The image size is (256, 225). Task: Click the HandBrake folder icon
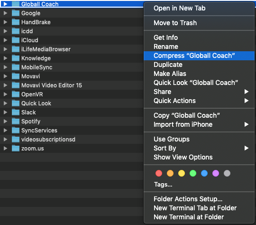tap(16, 22)
